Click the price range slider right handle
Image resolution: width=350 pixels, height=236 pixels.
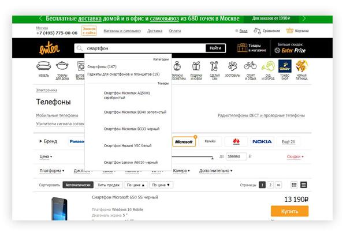213,158
